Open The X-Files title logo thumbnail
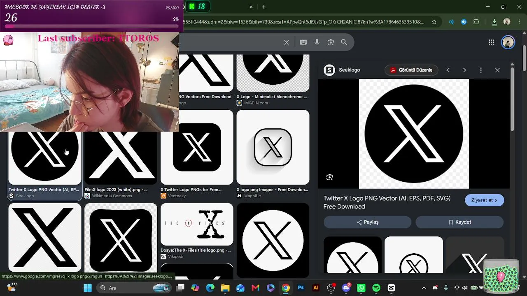This screenshot has width=527, height=296. 197,224
